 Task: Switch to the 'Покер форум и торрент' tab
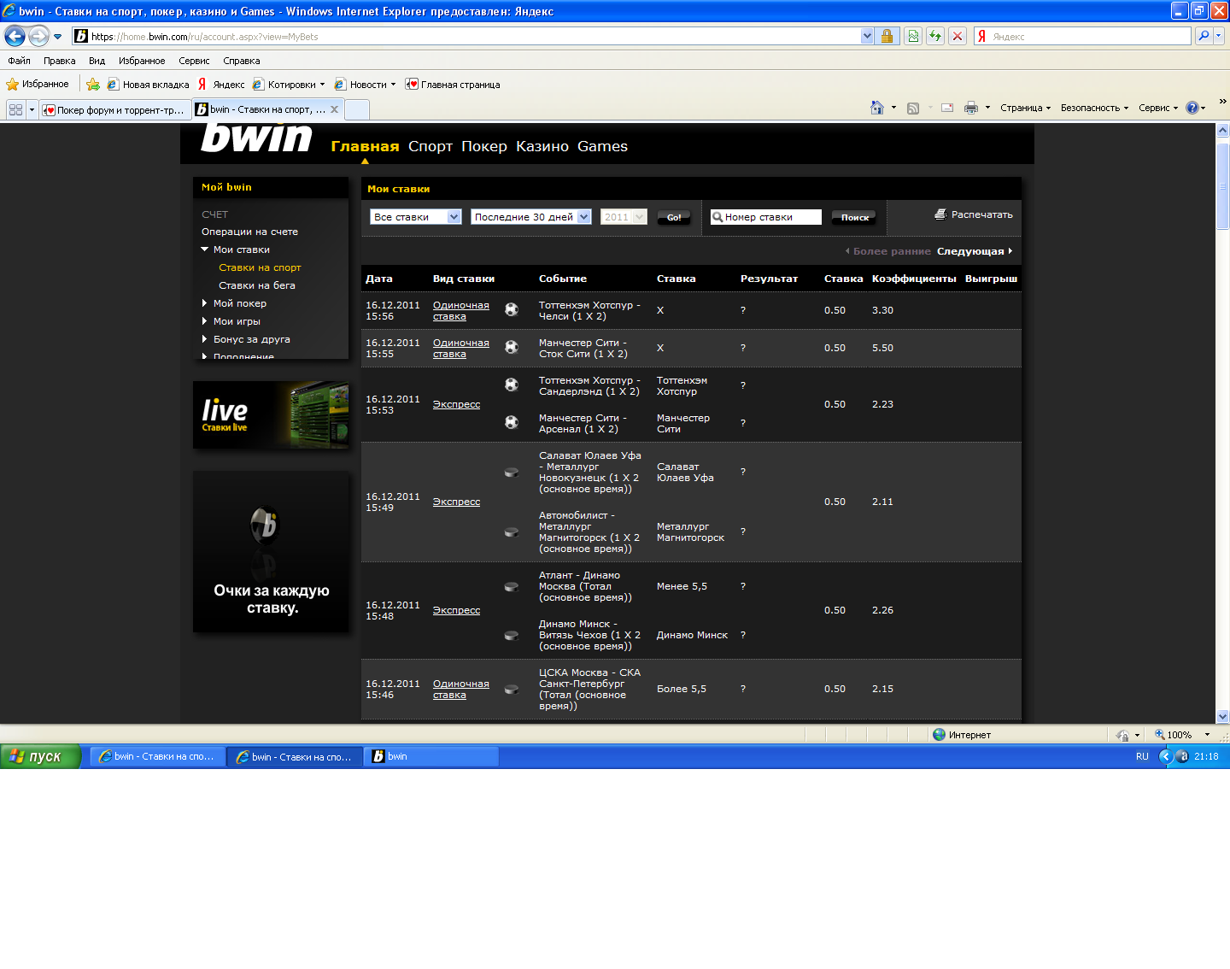pos(114,109)
